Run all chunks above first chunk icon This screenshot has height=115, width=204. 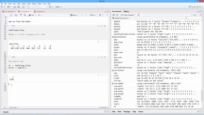[102, 26]
